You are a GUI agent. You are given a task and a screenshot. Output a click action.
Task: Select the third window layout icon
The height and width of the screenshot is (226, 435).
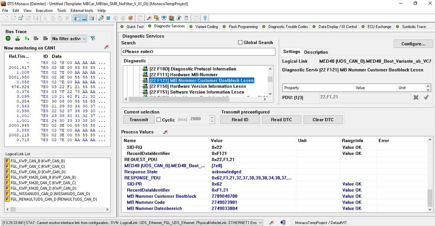pyautogui.click(x=91, y=18)
